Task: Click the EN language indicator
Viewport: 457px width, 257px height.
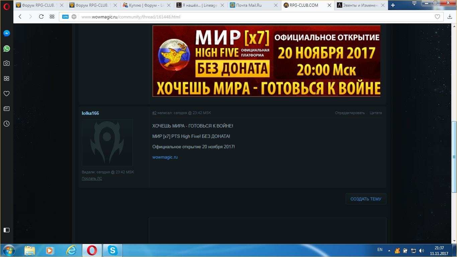Action: click(x=380, y=250)
